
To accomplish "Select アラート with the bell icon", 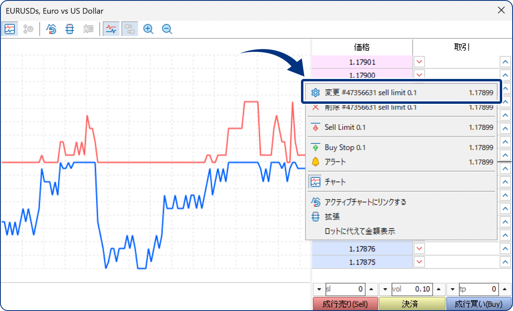I will (335, 162).
